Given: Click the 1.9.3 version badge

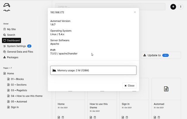Looking at the screenshot, I should coord(165,55).
